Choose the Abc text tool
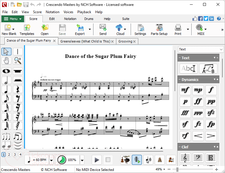 pyautogui.click(x=189, y=69)
